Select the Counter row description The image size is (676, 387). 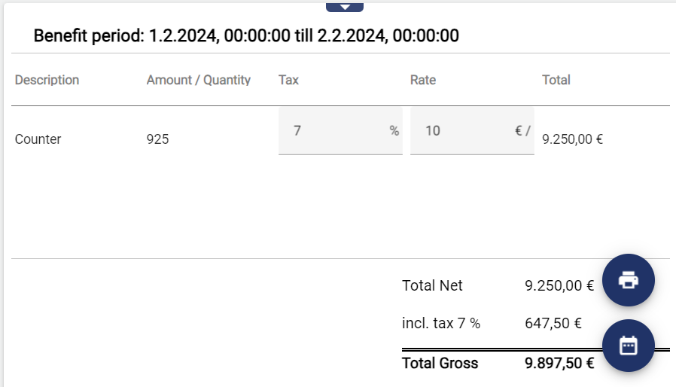point(38,139)
